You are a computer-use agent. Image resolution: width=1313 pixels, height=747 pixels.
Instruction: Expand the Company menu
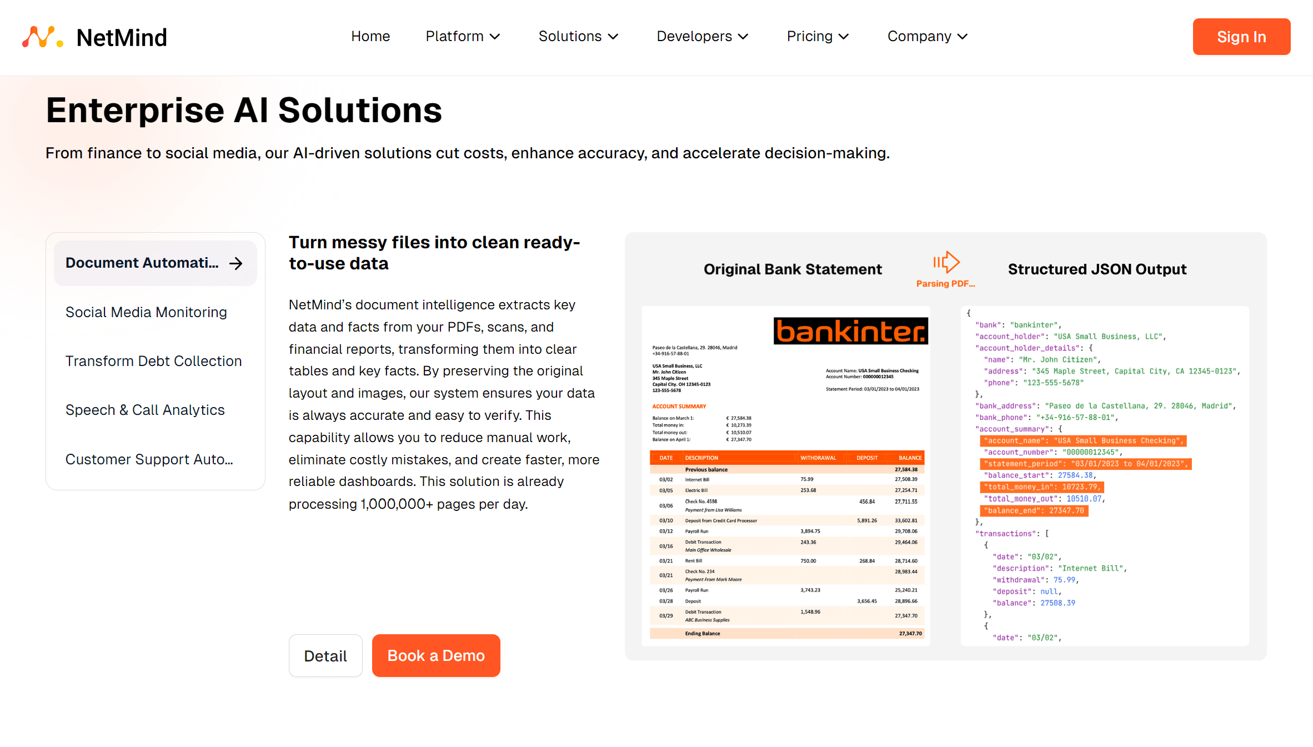tap(927, 37)
